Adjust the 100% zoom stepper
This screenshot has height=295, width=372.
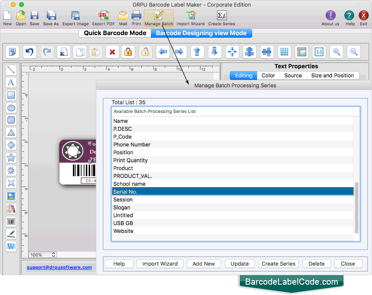54,254
